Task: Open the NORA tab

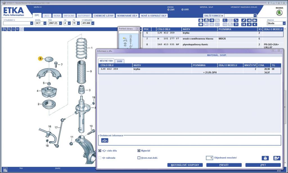Action: click(57, 16)
